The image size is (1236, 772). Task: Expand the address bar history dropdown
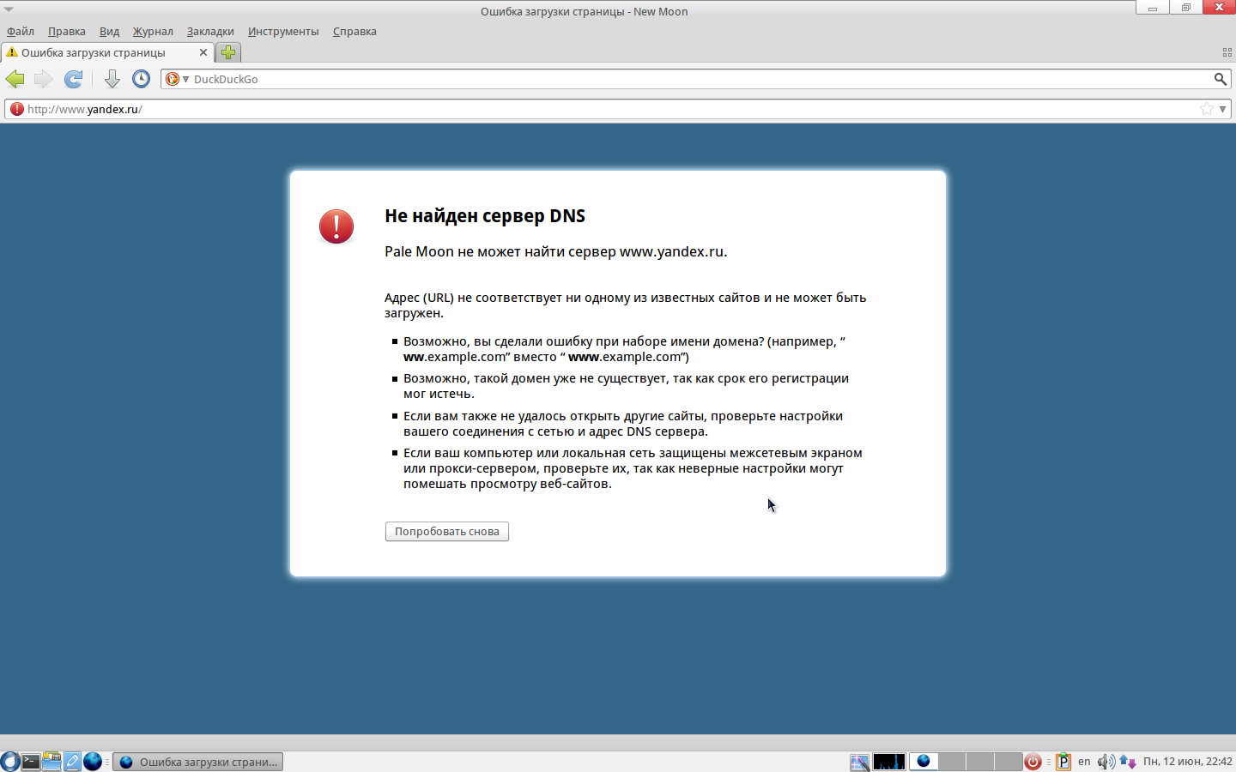tap(1223, 109)
